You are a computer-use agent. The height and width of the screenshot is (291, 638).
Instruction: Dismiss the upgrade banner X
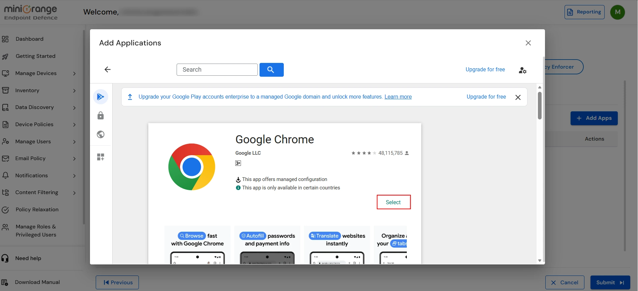(x=518, y=97)
